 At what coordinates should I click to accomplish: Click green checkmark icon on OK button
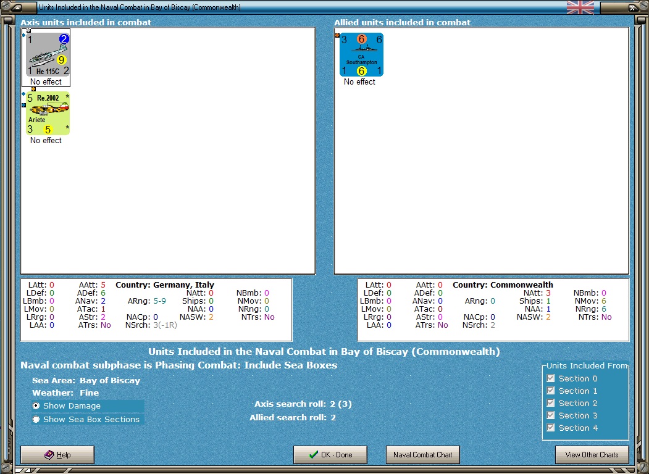[314, 455]
